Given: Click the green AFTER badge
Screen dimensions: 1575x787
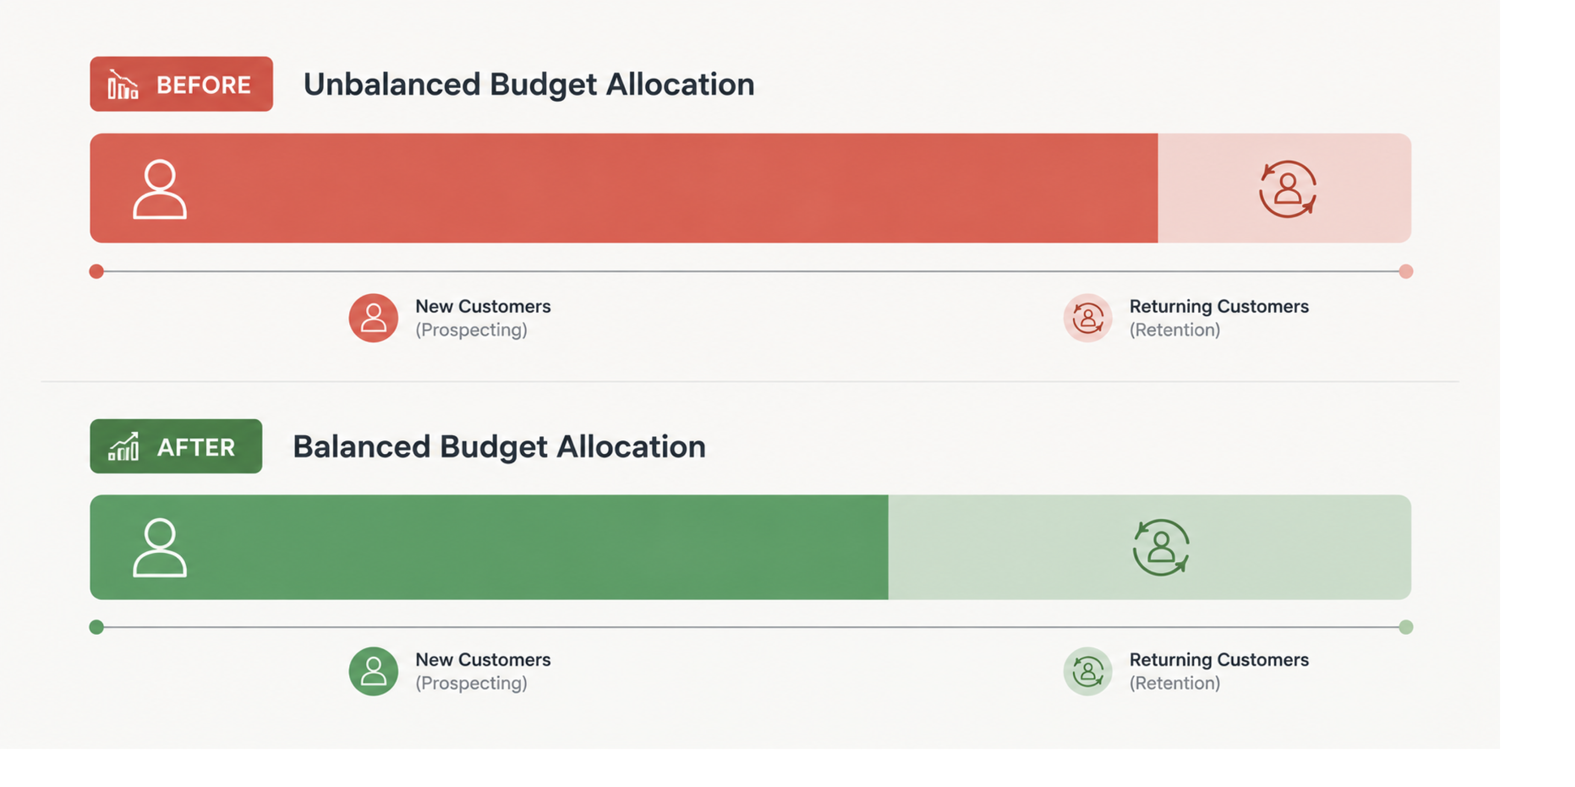Looking at the screenshot, I should tap(176, 446).
